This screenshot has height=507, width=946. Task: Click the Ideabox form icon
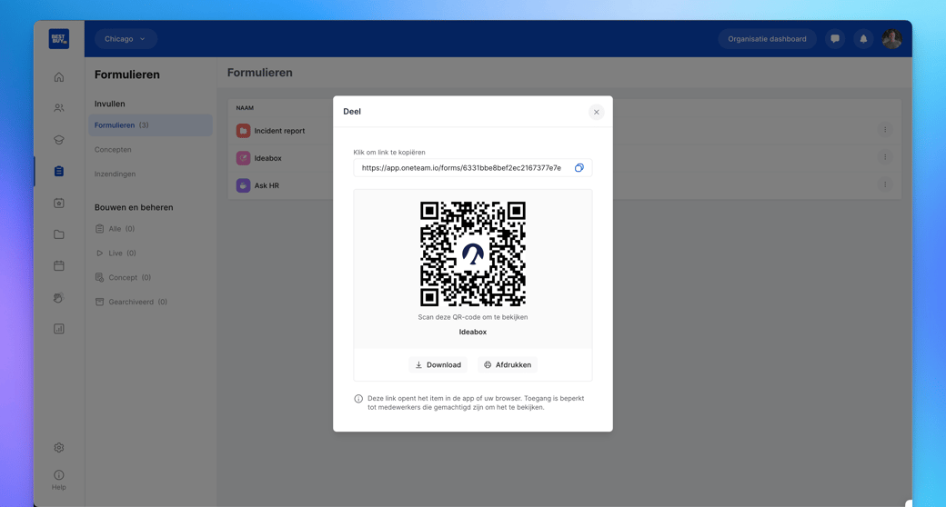[x=243, y=158]
